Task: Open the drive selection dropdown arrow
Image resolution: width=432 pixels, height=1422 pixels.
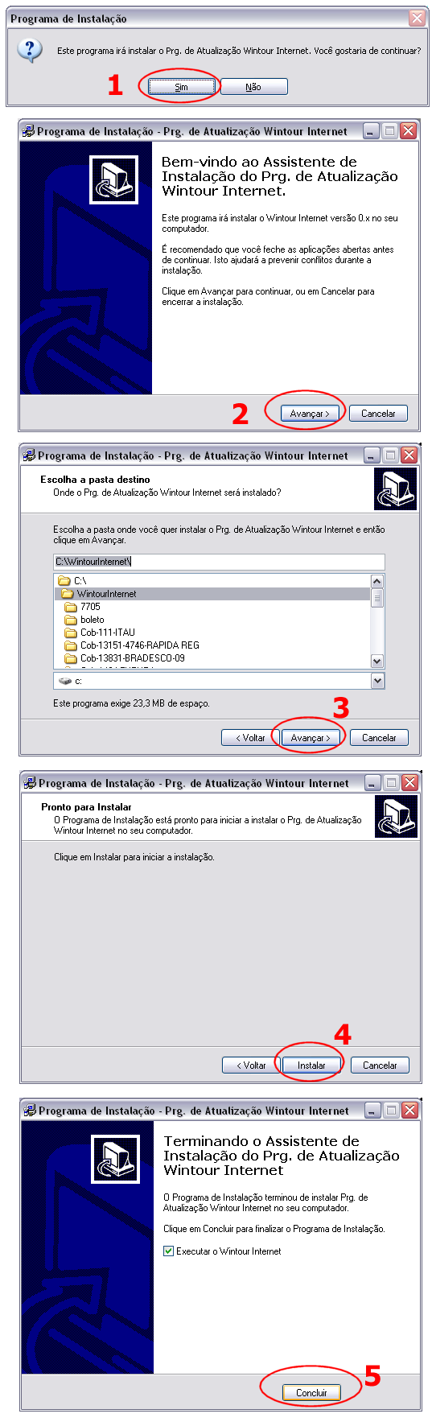Action: point(377,681)
